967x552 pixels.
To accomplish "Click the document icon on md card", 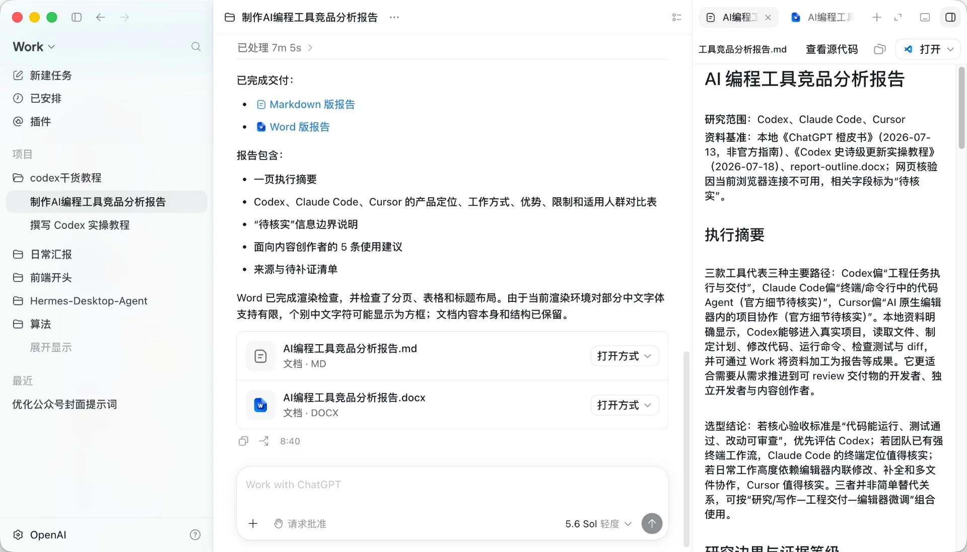I will (x=260, y=356).
